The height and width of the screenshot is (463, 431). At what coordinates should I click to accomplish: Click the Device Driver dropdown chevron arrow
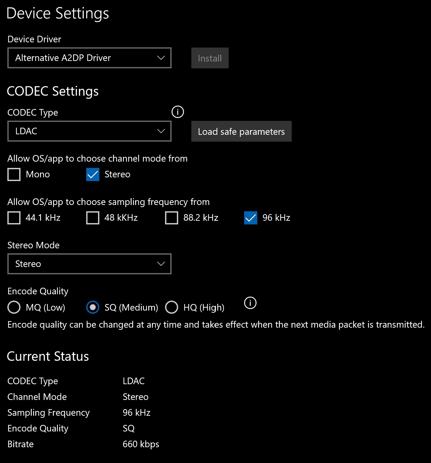pyautogui.click(x=161, y=58)
